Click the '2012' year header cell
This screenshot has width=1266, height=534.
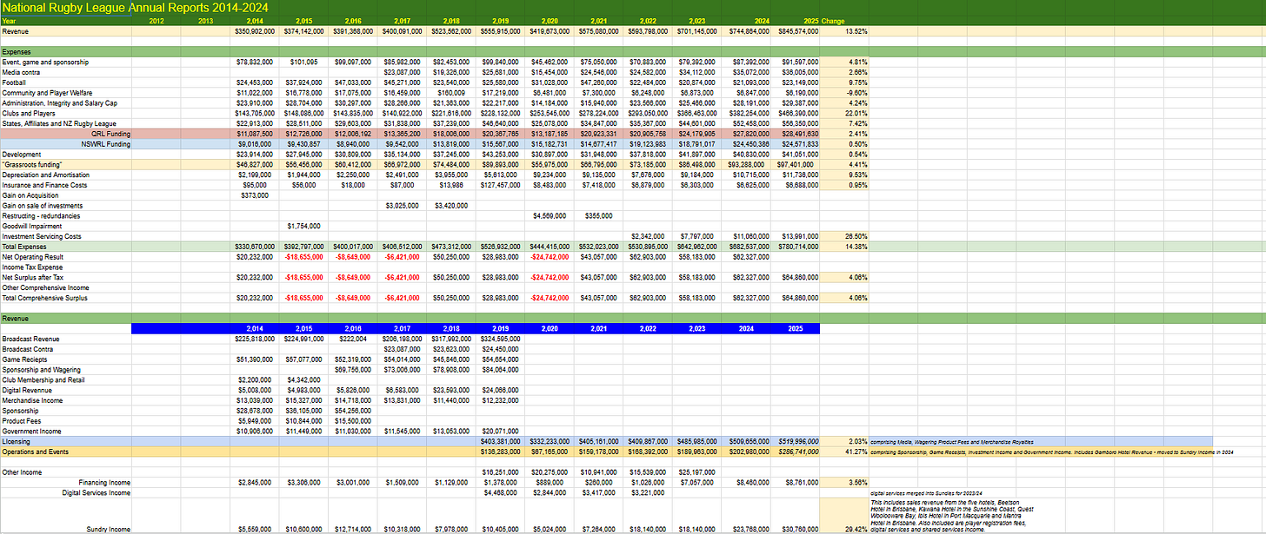[157, 20]
